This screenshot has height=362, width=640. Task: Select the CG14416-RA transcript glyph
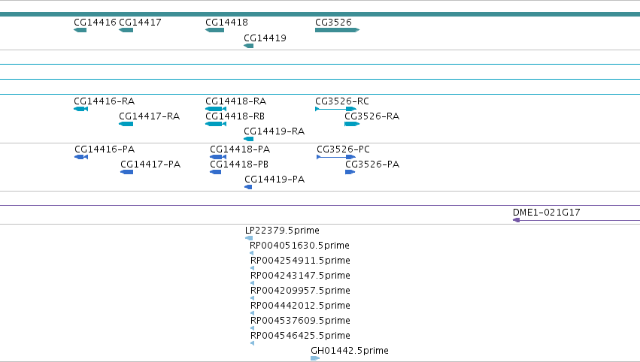point(80,109)
